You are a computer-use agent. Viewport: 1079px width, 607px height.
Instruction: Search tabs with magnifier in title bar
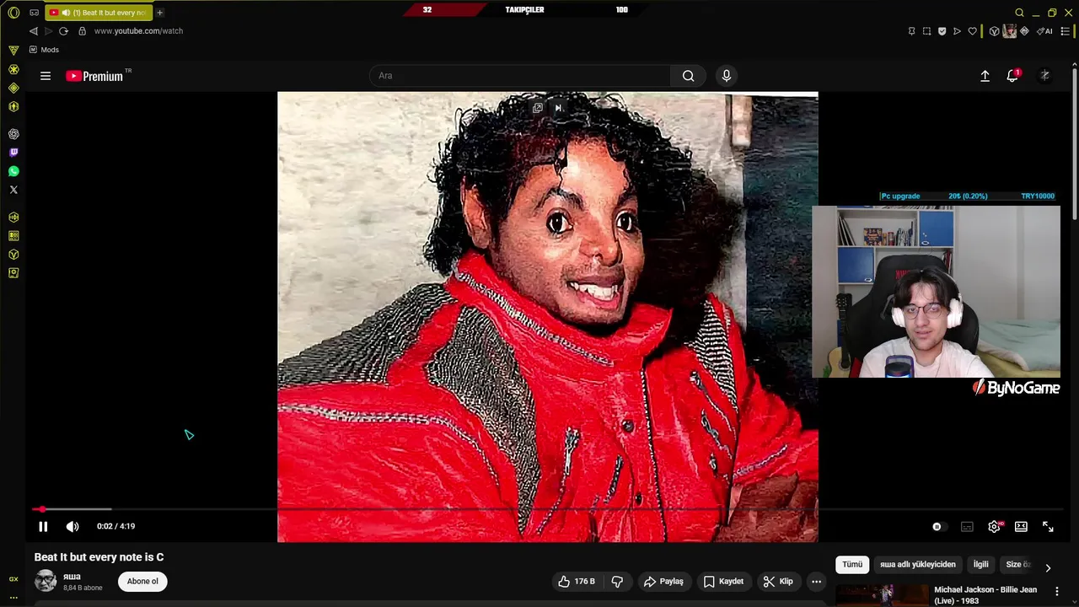1019,13
